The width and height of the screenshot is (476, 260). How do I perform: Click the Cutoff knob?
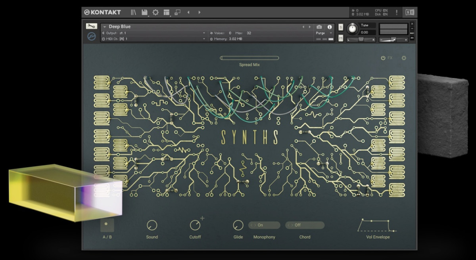click(x=195, y=225)
